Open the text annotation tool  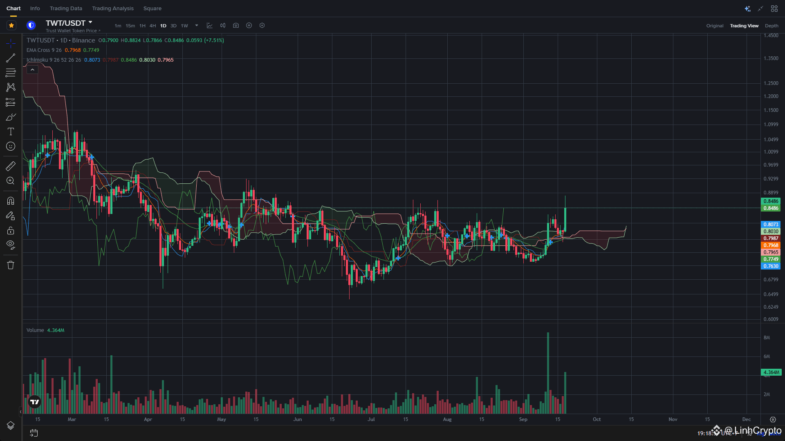tap(11, 131)
